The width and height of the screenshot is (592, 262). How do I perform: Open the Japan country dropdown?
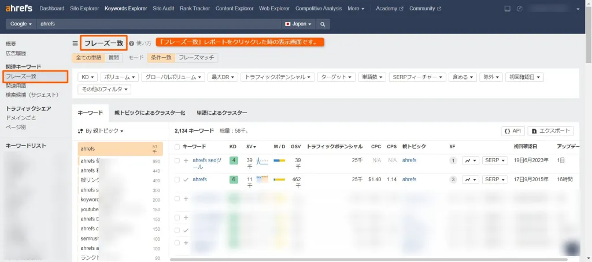coord(298,24)
